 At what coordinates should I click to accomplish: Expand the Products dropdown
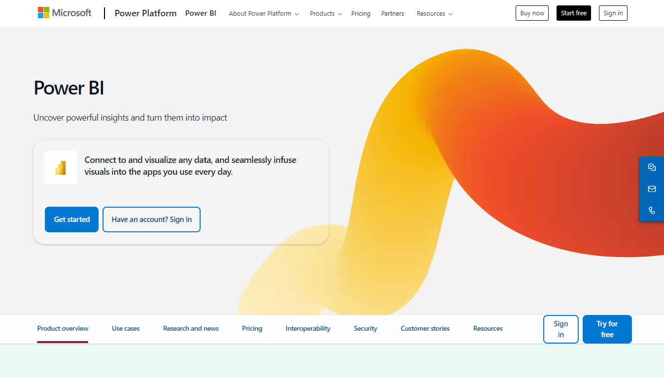pyautogui.click(x=326, y=14)
